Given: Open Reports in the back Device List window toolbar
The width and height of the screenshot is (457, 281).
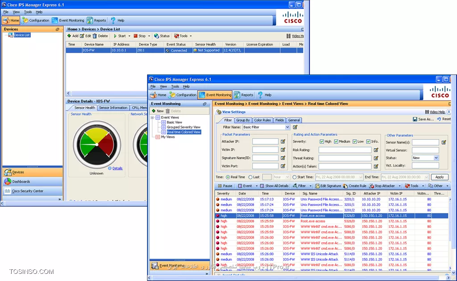Looking at the screenshot, I should 96,21.
